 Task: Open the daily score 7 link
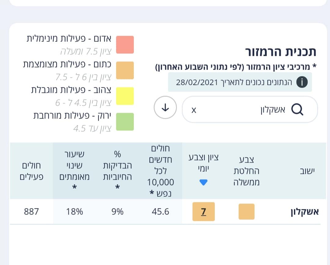[x=204, y=212]
